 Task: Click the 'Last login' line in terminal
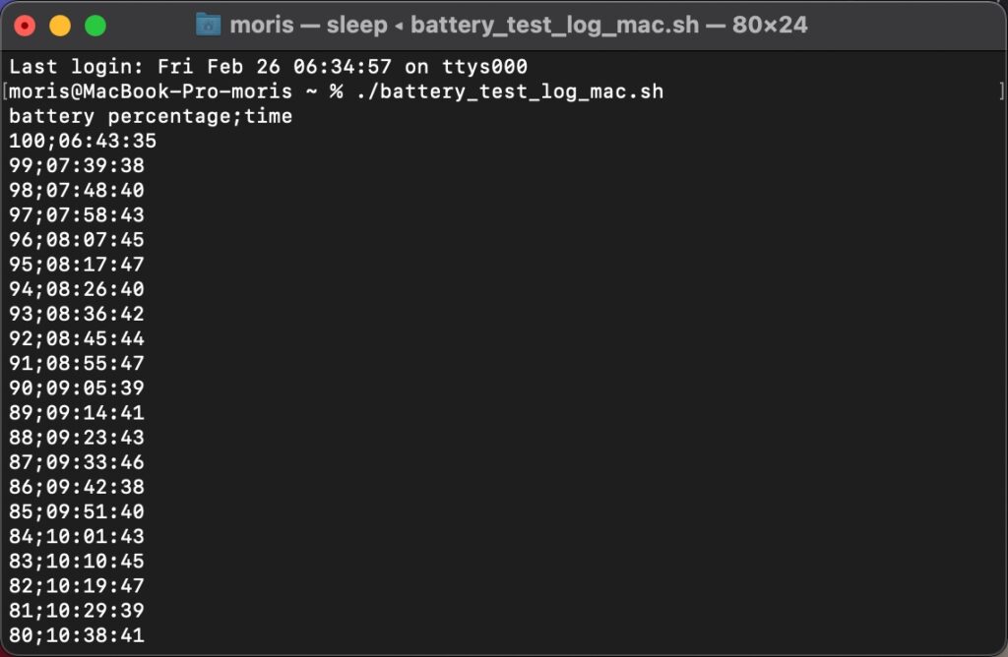click(x=268, y=67)
